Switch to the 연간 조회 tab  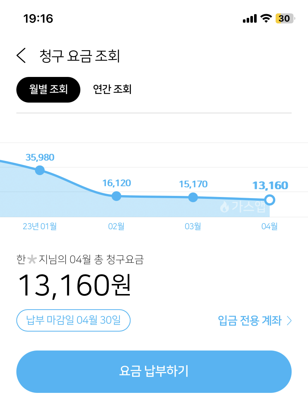tap(112, 90)
